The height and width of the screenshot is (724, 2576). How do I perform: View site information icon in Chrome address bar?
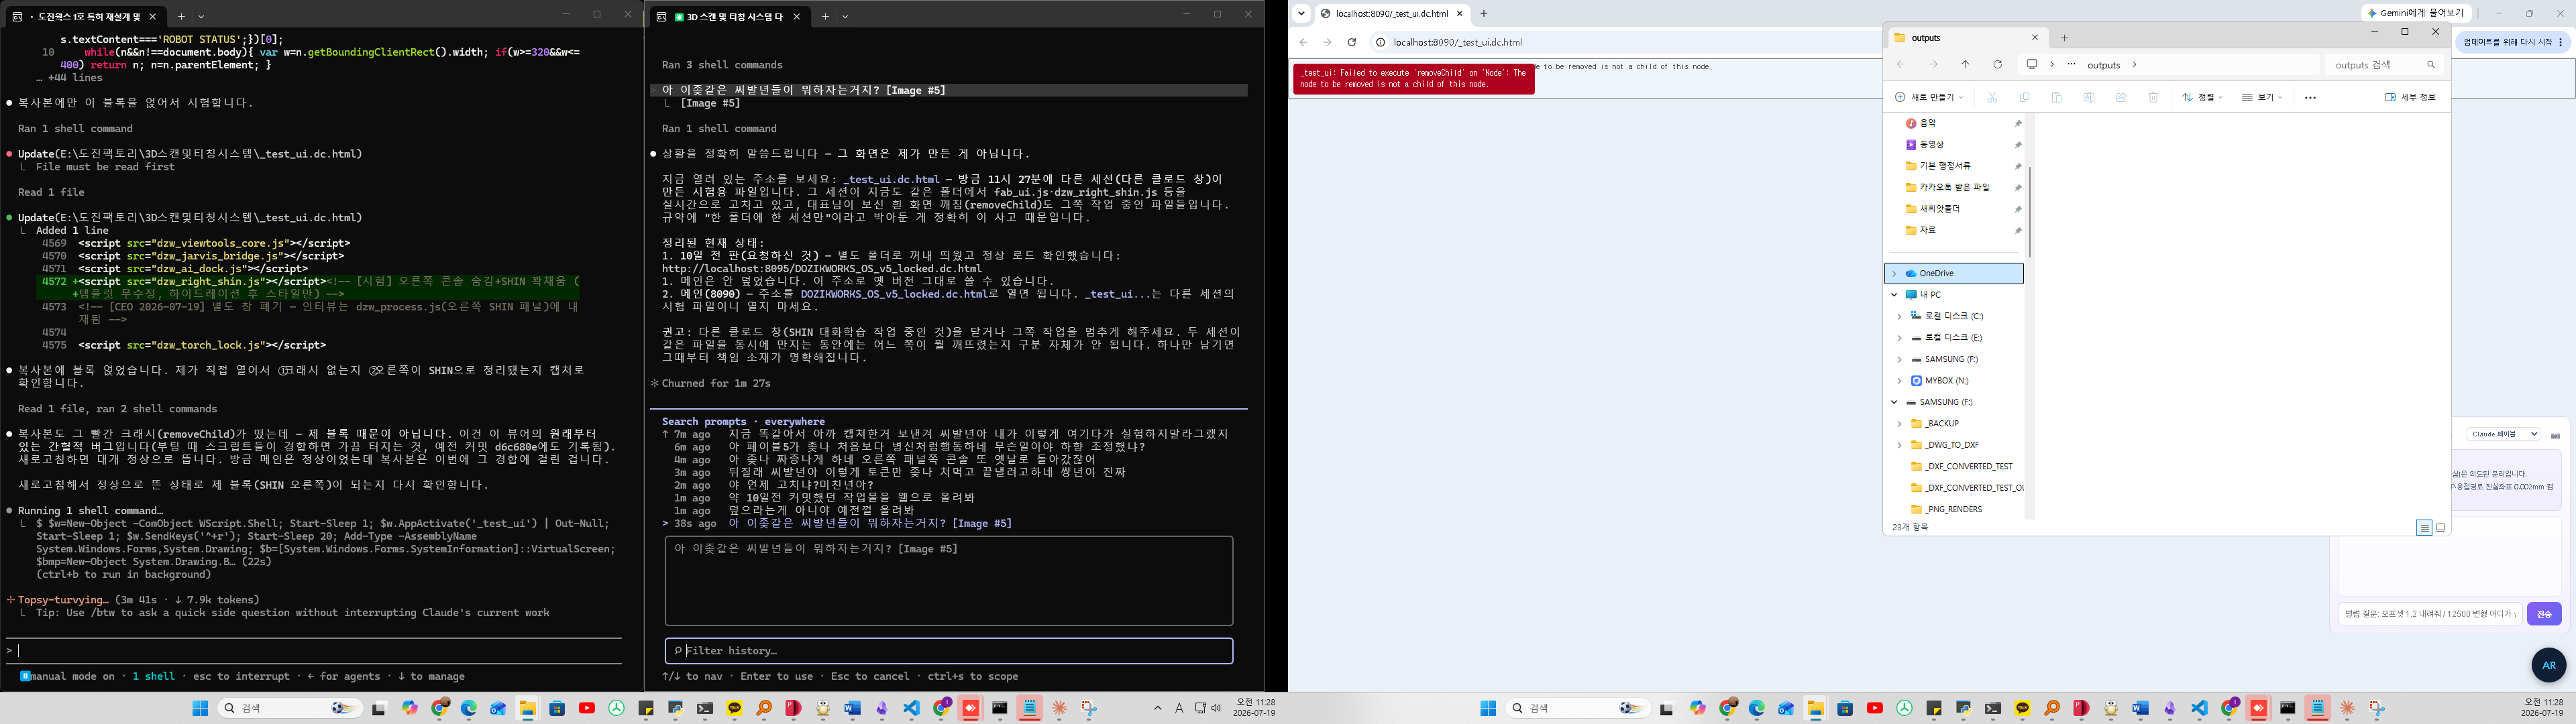[1381, 42]
